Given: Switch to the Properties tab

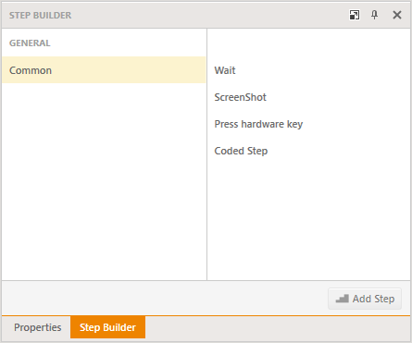Looking at the screenshot, I should coord(38,327).
